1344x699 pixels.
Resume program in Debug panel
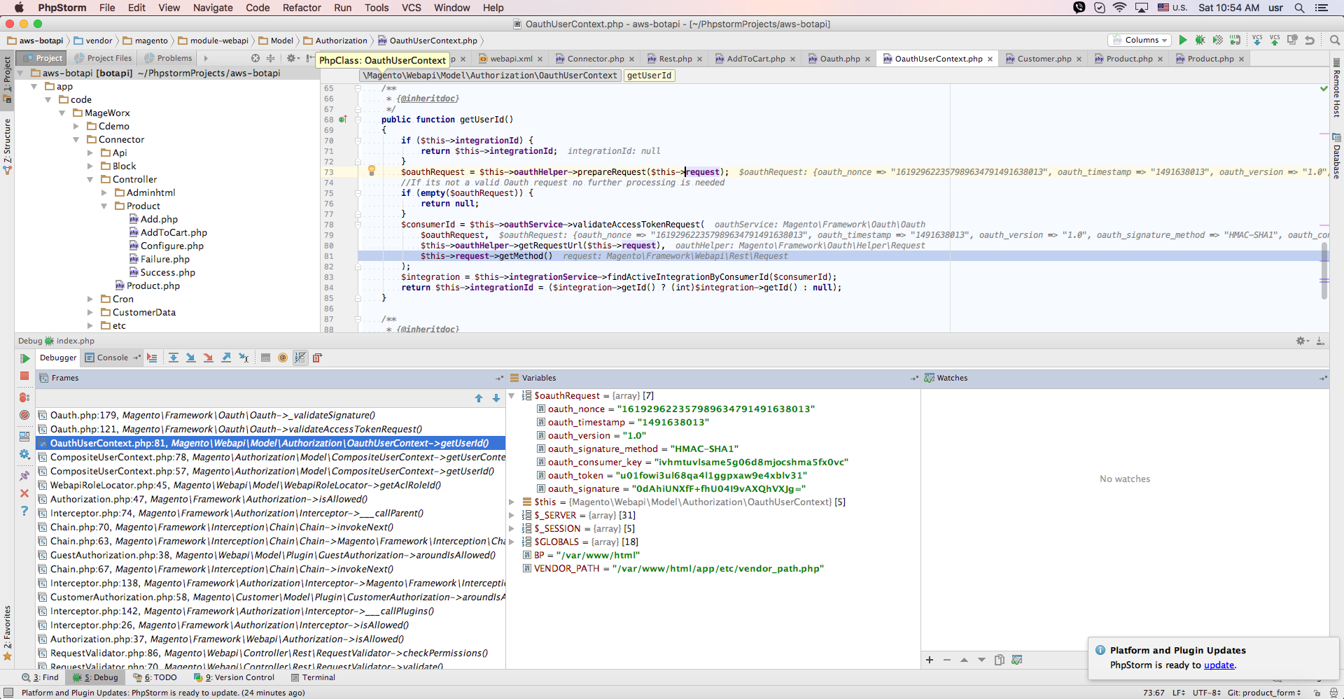24,358
